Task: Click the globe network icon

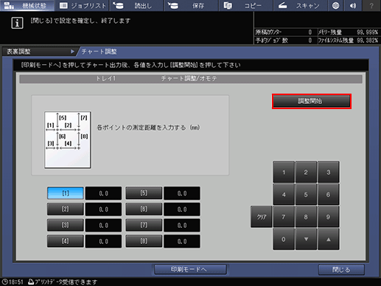Action: pyautogui.click(x=335, y=5)
